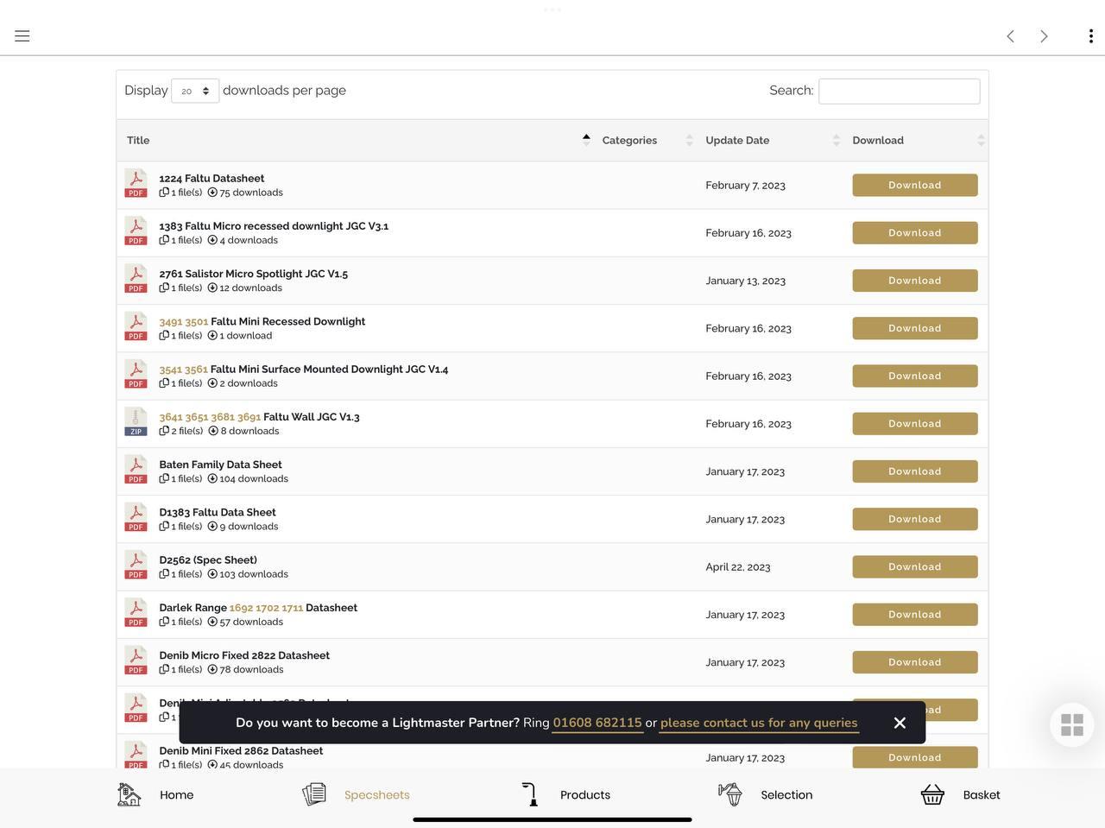Screen dimensions: 1105x828
Task: Click PDF icon for 2761 Salistor Micro Spotlight
Action: click(136, 278)
